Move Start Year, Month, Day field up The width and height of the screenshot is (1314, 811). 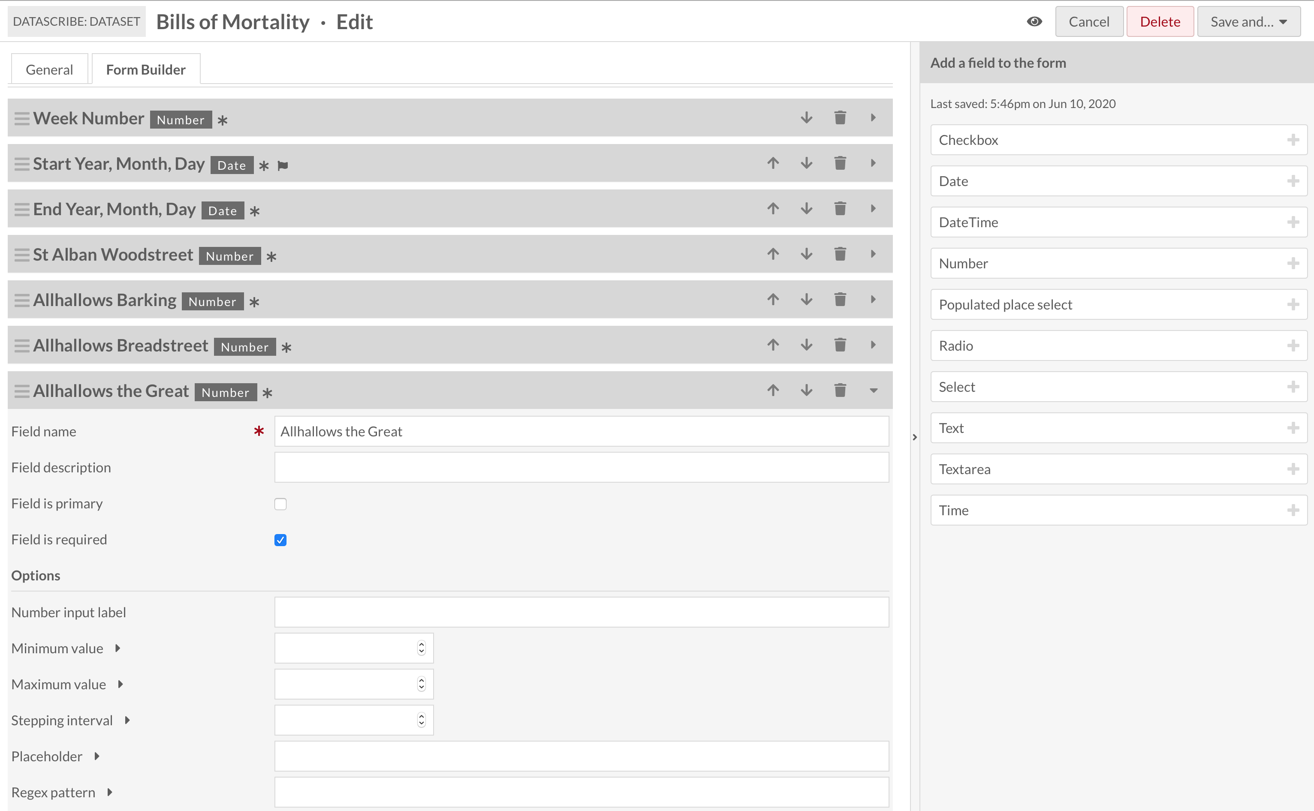tap(773, 163)
